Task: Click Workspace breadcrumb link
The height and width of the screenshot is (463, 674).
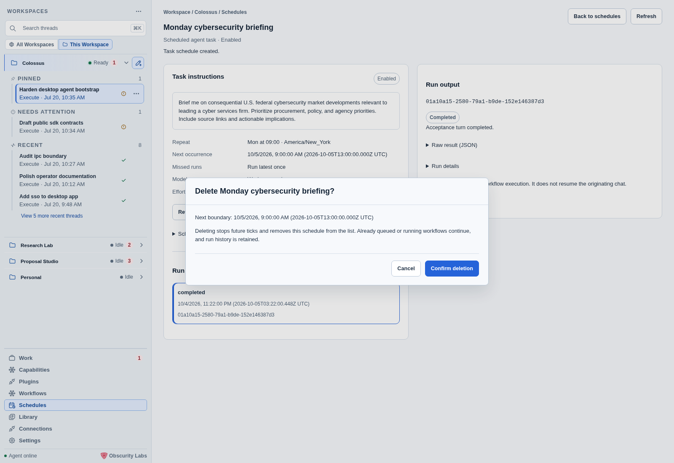Action: [x=177, y=12]
